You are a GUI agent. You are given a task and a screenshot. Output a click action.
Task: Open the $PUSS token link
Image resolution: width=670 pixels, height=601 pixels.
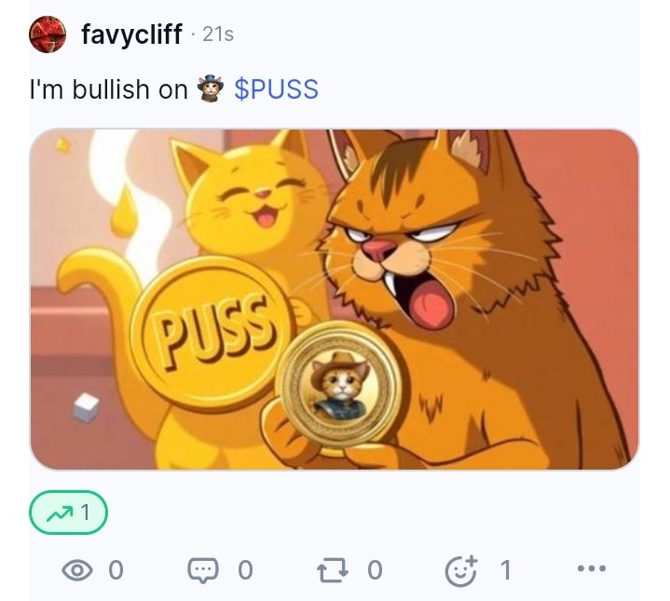click(277, 89)
